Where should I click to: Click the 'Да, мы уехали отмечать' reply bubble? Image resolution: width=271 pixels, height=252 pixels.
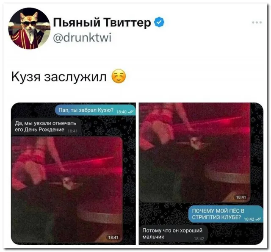pyautogui.click(x=46, y=127)
